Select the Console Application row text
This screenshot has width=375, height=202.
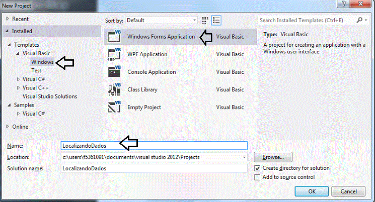point(152,72)
